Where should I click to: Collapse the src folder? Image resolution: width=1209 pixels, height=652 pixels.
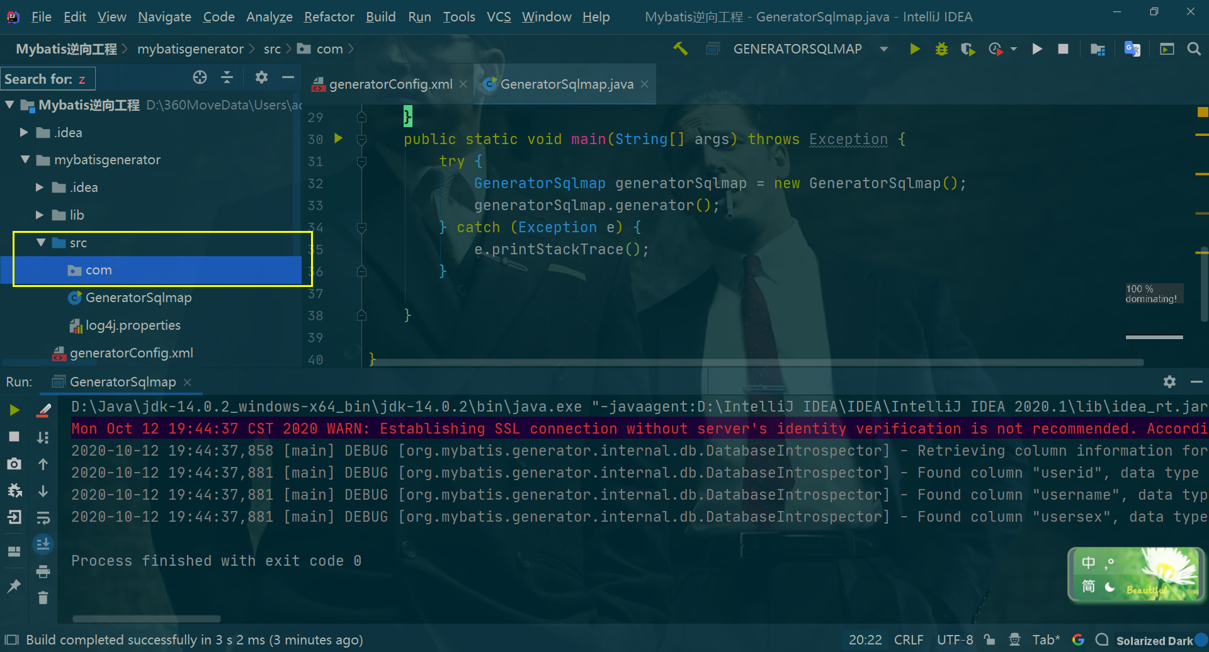41,242
